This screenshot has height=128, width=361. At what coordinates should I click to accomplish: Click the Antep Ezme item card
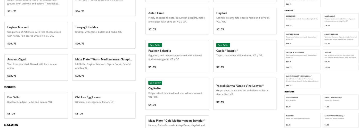177,21
